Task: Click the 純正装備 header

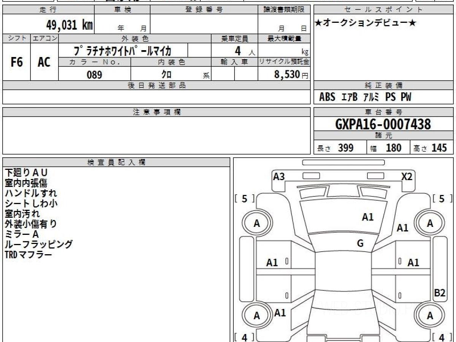Action: (x=383, y=85)
